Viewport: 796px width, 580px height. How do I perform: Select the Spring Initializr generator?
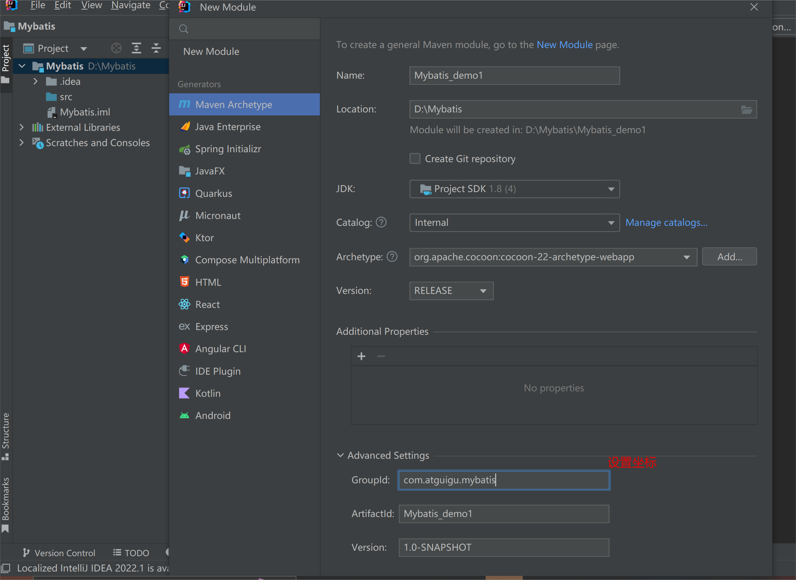(x=228, y=149)
